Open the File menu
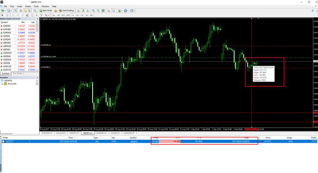This screenshot has width=318, height=173. point(5,6)
